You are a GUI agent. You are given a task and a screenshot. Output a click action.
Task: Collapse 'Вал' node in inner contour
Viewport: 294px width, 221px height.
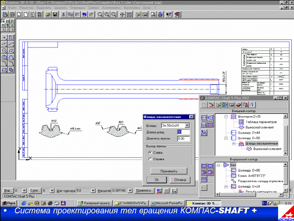click(x=218, y=165)
